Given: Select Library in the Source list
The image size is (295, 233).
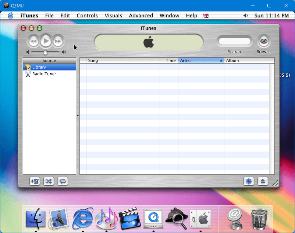Looking at the screenshot, I should click(39, 67).
